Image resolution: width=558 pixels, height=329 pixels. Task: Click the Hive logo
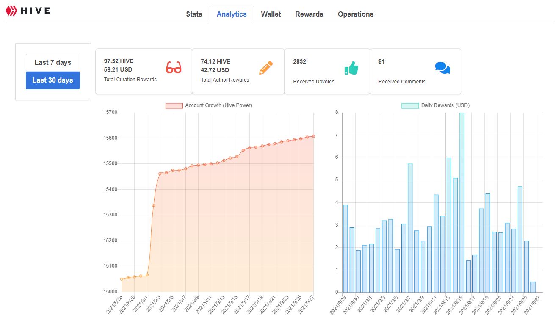28,10
